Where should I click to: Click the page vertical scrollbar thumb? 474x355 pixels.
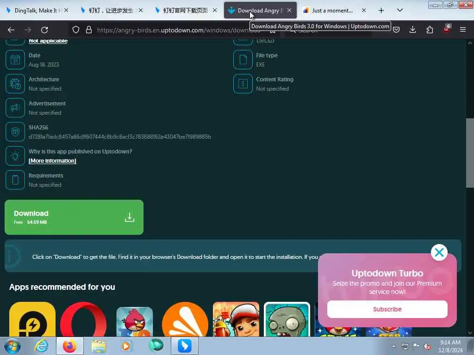(x=470, y=153)
